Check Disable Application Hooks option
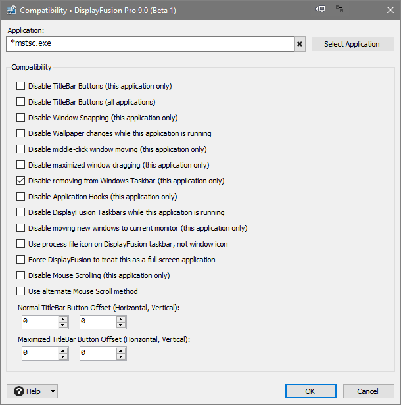This screenshot has height=405, width=401. (21, 197)
